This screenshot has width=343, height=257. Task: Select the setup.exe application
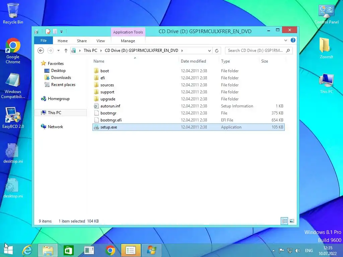tap(189, 127)
